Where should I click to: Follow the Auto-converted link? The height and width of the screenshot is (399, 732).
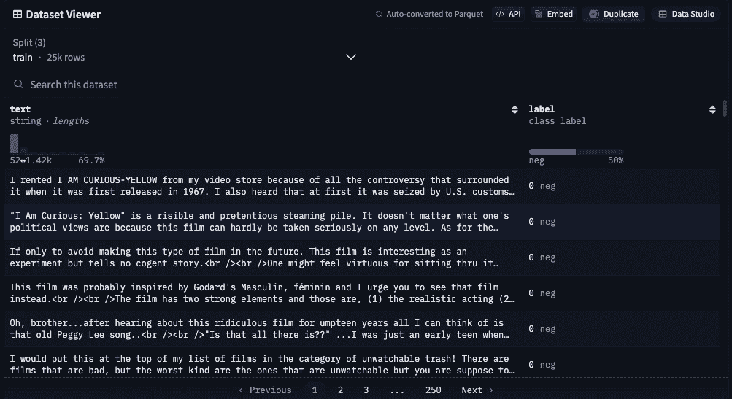pos(415,14)
